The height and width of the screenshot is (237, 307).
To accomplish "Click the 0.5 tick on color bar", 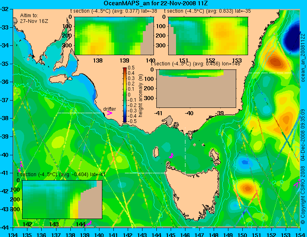I will pyautogui.click(x=131, y=68).
